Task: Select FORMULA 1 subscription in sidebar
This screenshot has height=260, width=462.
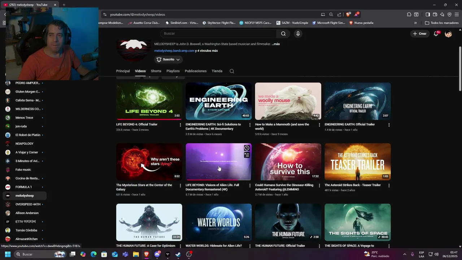Action: [24, 187]
